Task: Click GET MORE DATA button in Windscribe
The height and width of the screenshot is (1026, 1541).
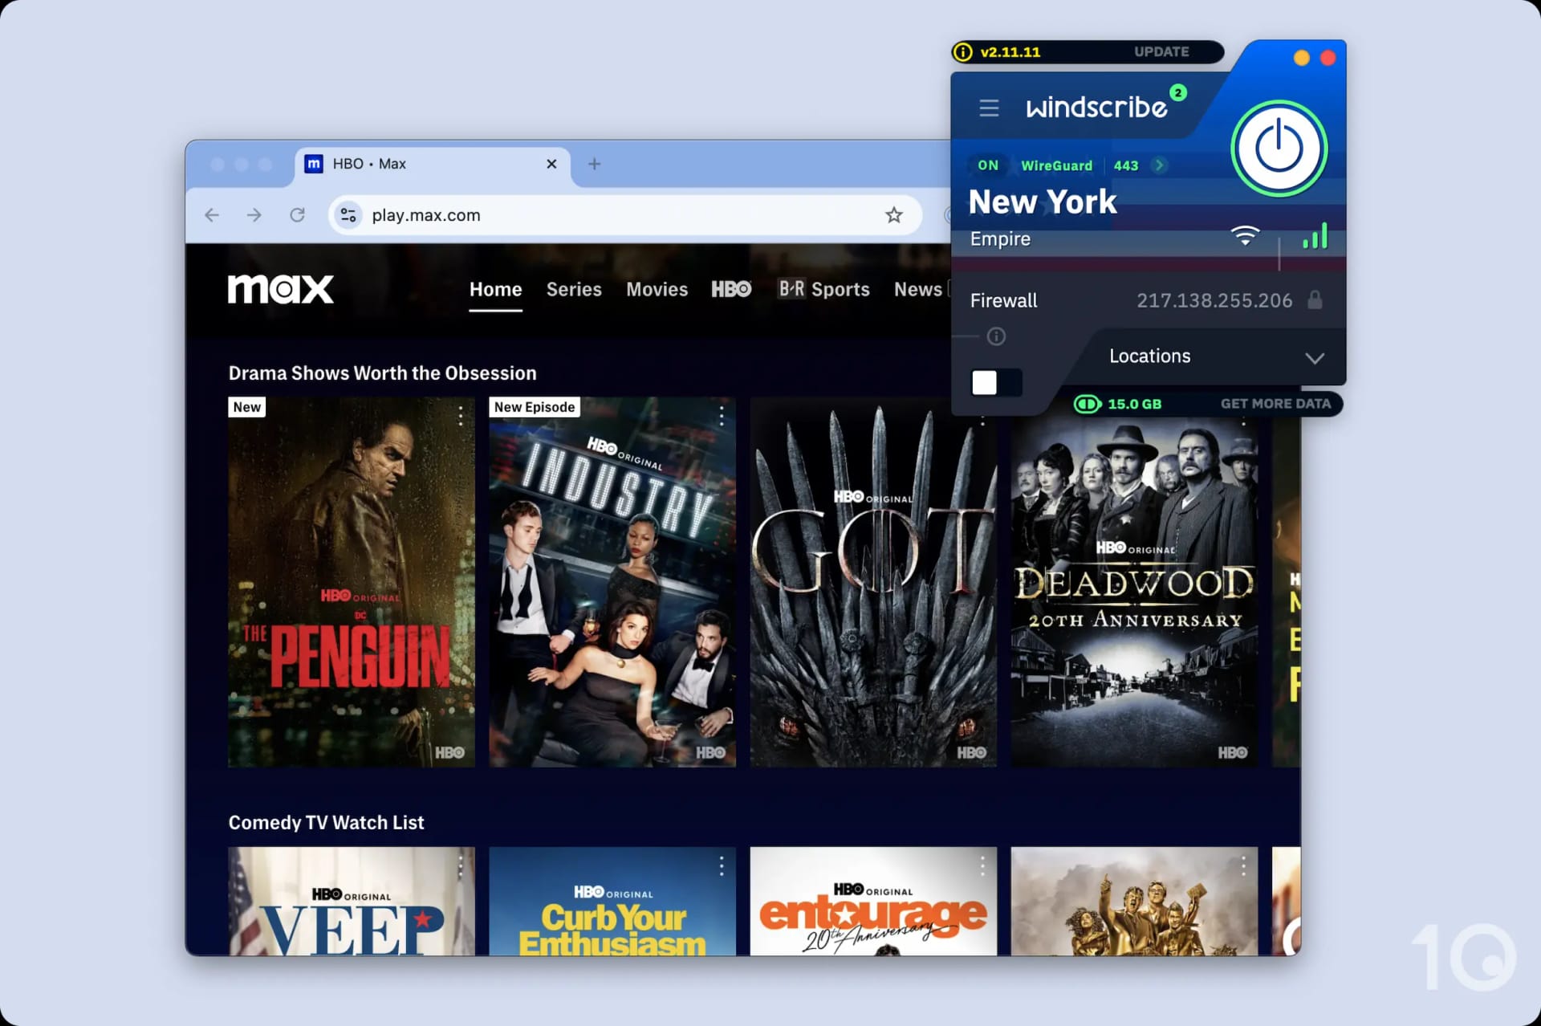Action: 1276,403
